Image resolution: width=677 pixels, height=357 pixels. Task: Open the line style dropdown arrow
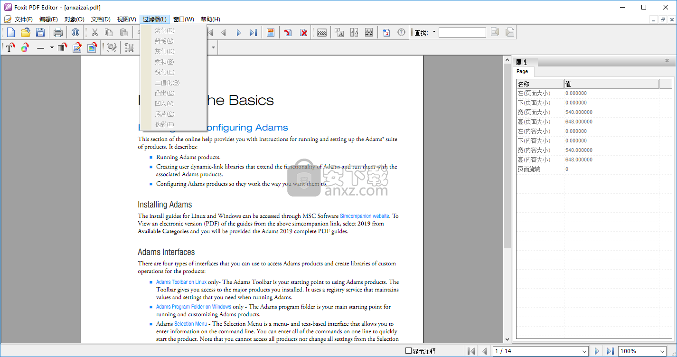52,47
